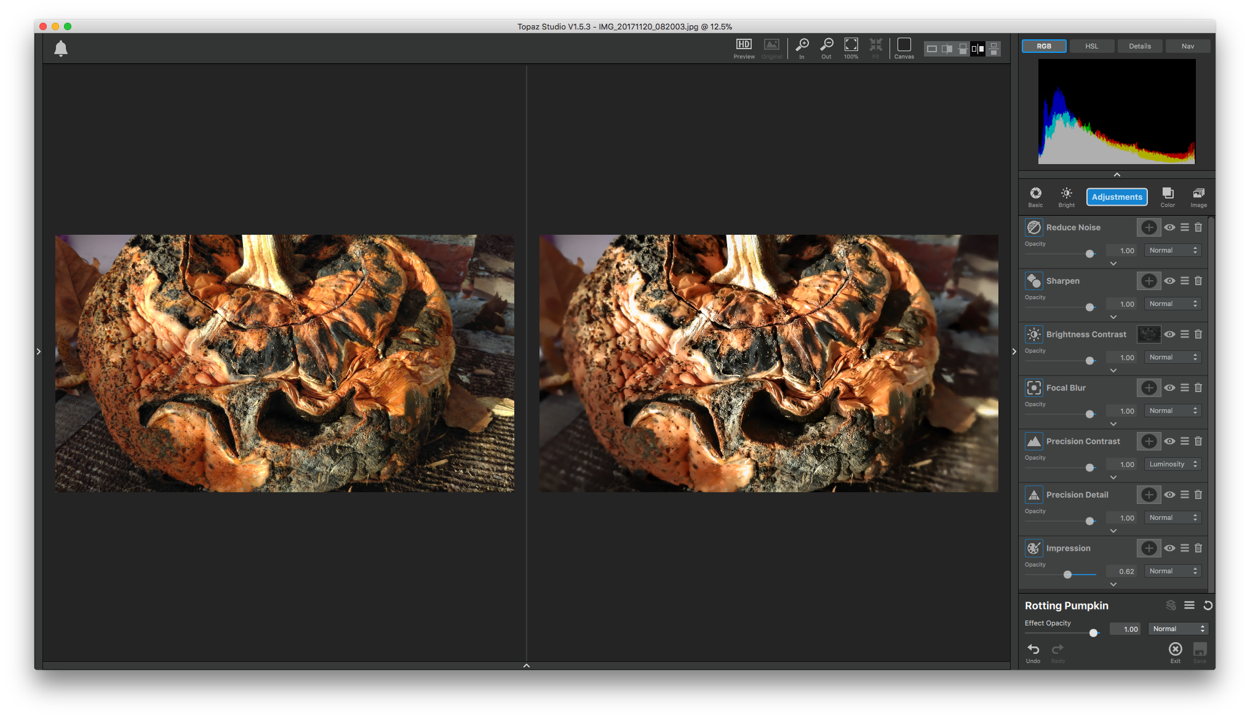
Task: Expand the Reduce Noise settings chevron
Action: tap(1113, 264)
